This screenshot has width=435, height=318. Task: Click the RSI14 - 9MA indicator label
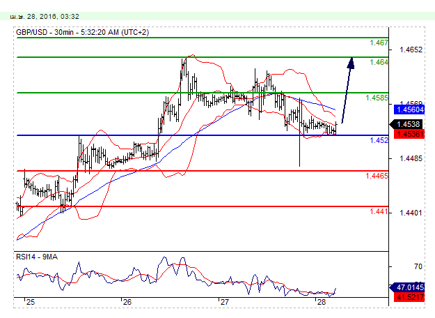[38, 257]
